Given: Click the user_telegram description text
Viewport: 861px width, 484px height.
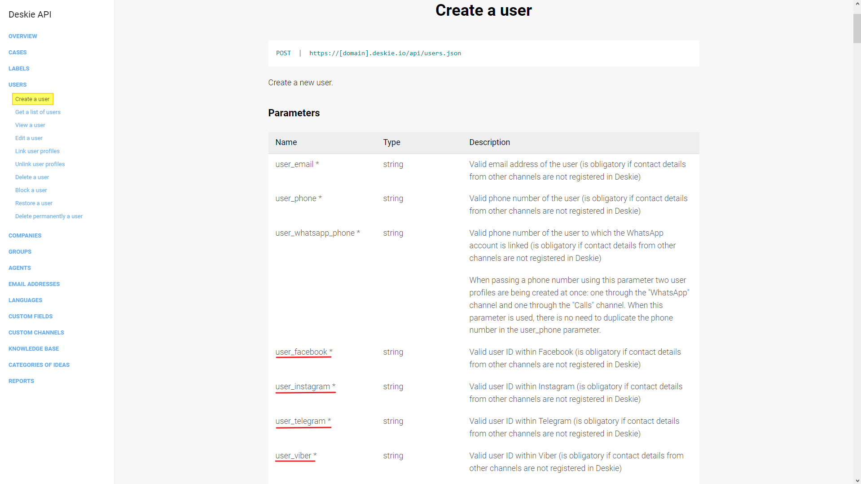Looking at the screenshot, I should [x=574, y=427].
